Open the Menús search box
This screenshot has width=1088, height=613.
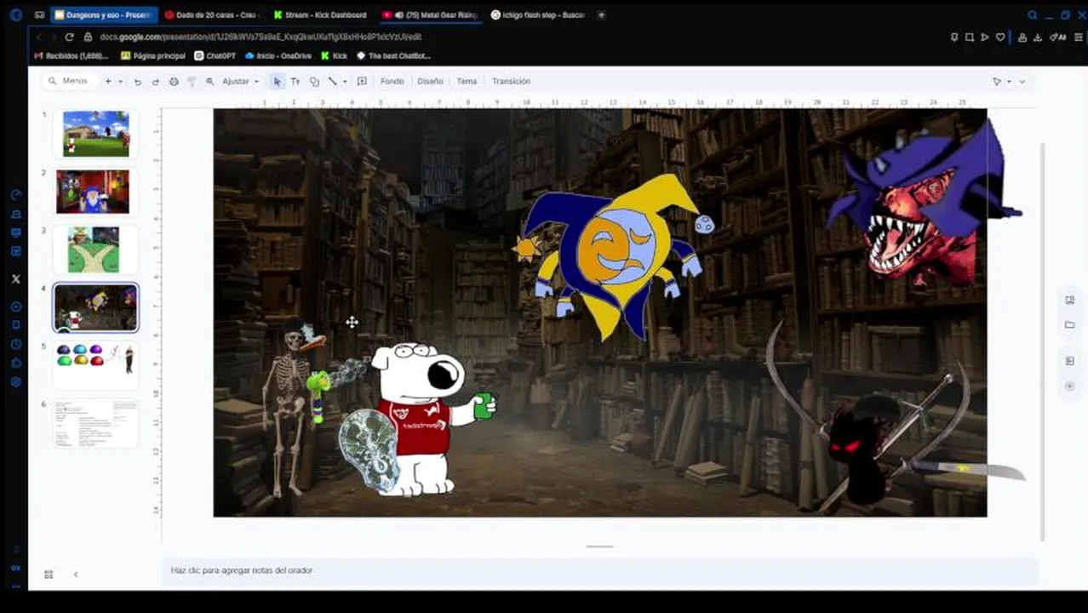(x=68, y=81)
